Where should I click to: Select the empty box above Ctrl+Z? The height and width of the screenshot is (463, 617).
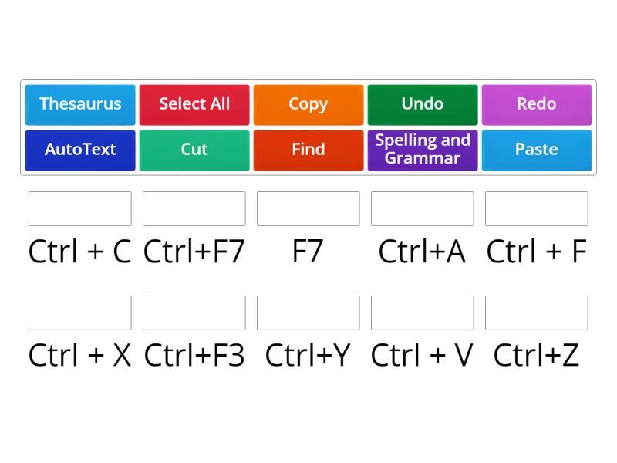click(537, 313)
